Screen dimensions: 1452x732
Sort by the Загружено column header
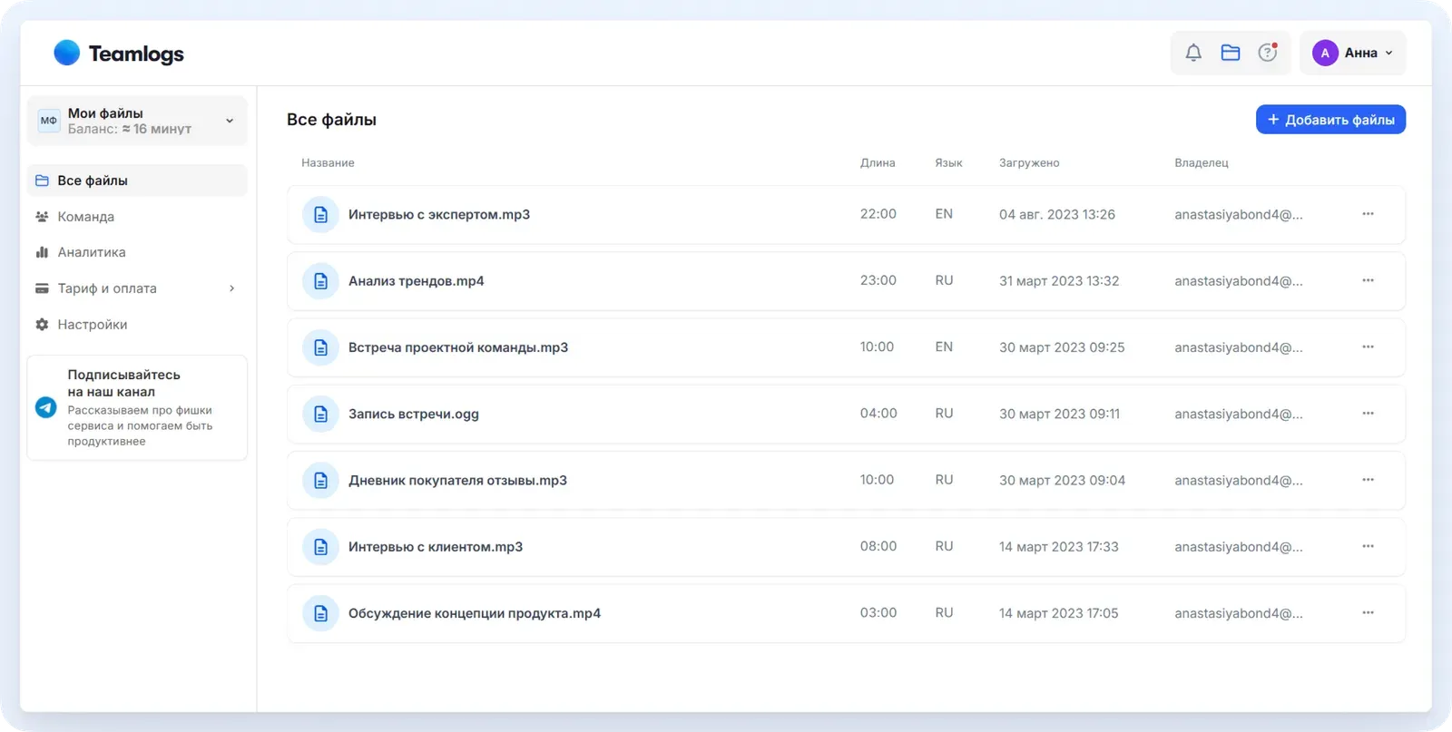(x=1029, y=163)
